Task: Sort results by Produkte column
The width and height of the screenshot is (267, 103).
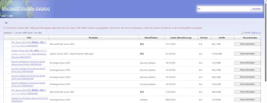Action: point(93,38)
